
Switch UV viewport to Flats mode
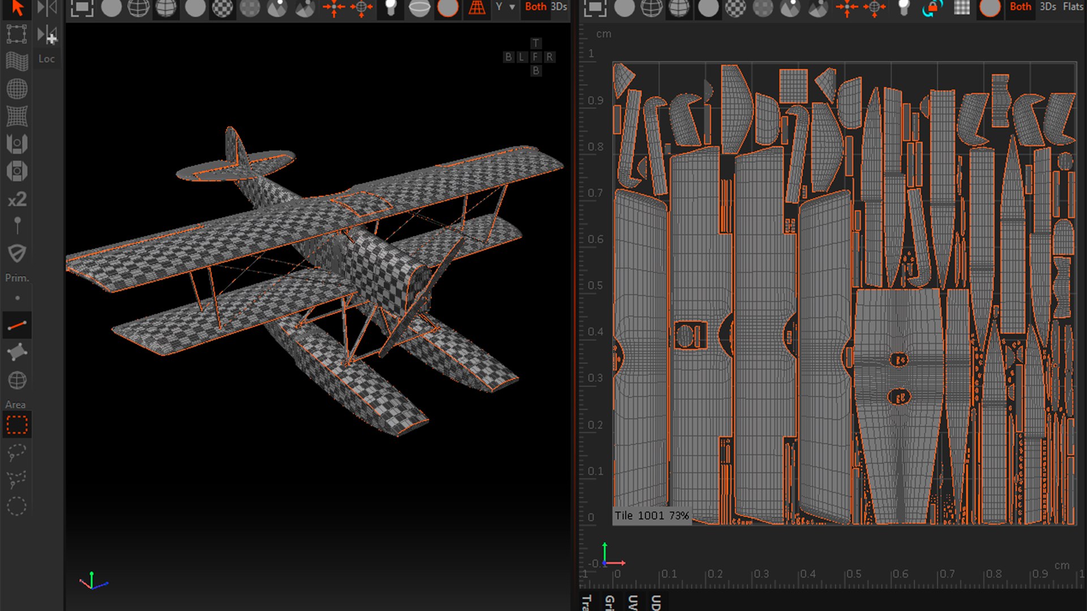[1073, 7]
